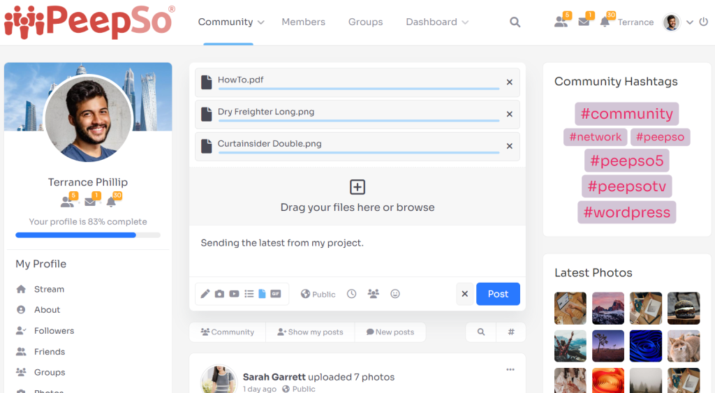Click Sarah Garrett's post avatar
This screenshot has height=393, width=715.
(x=219, y=379)
